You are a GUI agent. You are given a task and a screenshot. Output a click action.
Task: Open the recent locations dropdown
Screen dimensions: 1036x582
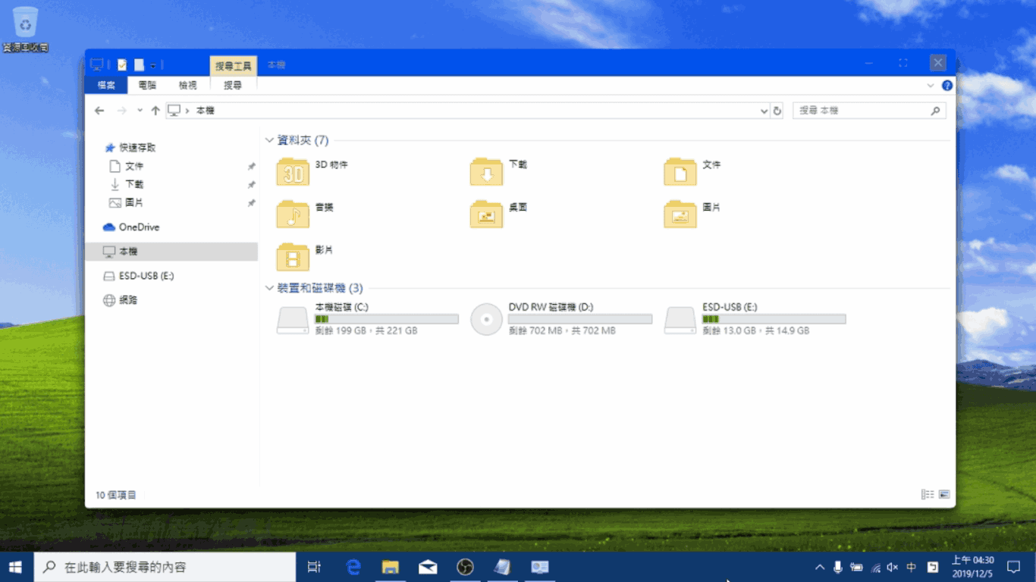coord(140,111)
